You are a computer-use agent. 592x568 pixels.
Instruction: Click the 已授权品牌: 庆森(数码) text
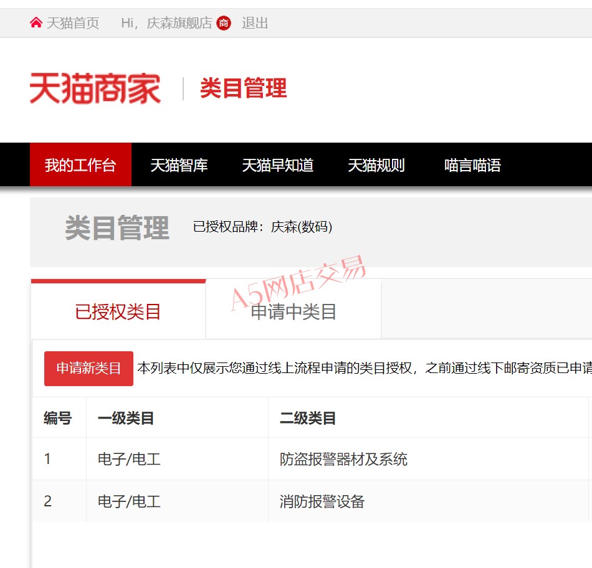[x=262, y=227]
